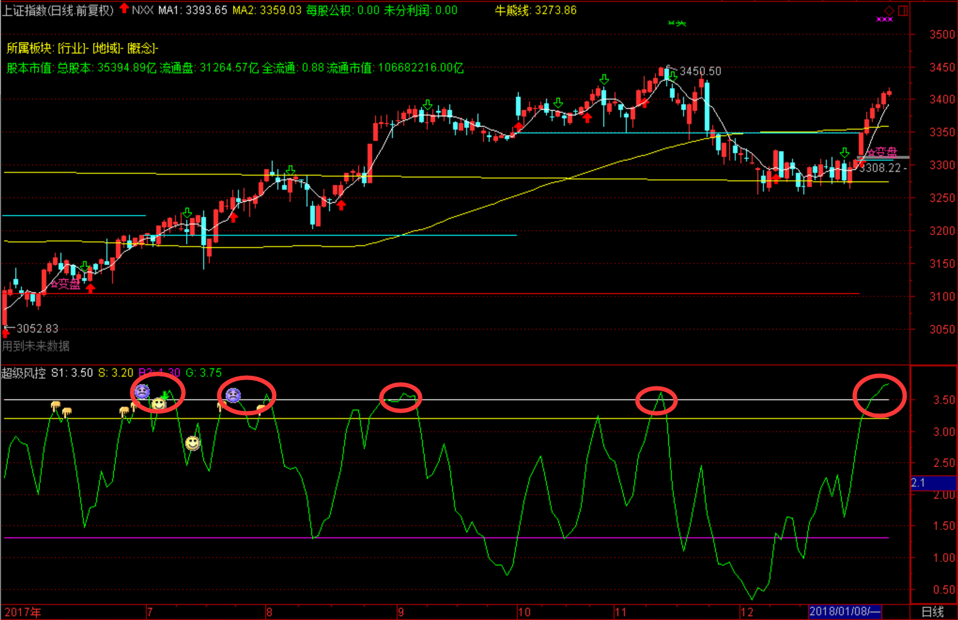Click the three magenta x markers
Viewport: 958px width, 620px height.
tap(885, 19)
